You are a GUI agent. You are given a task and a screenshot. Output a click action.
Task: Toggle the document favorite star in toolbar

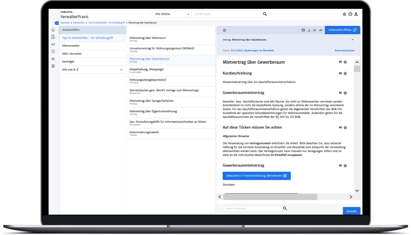coord(224,30)
